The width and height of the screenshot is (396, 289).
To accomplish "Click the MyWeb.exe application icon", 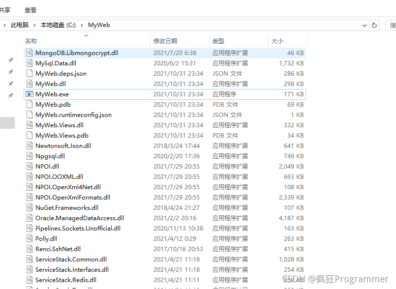I will tap(30, 94).
